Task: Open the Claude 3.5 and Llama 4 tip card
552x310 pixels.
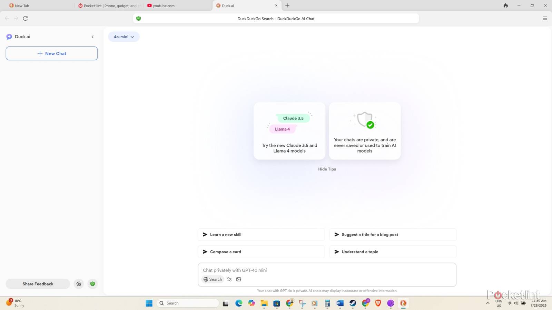Action: tap(289, 131)
